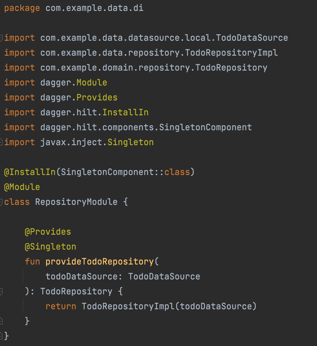Image resolution: width=317 pixels, height=346 pixels.
Task: Place cursor on package com.example.data.di
Action: 74,8
